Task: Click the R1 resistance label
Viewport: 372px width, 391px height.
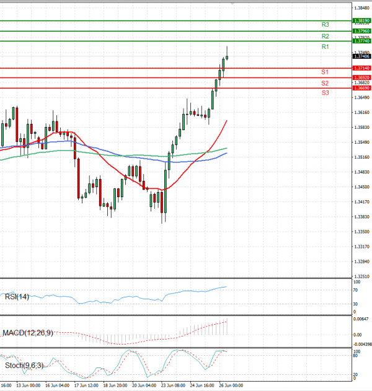Action: [325, 46]
